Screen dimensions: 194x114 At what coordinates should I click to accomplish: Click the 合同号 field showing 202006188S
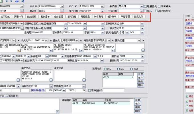pyautogui.click(x=42, y=32)
